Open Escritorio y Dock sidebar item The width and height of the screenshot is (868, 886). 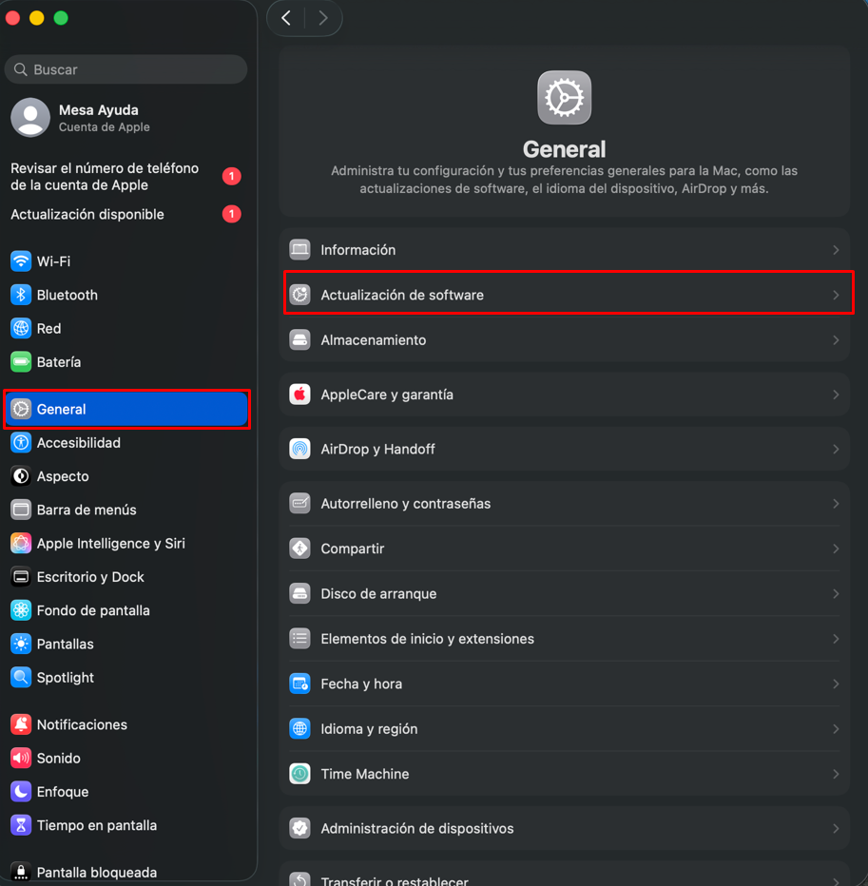click(90, 577)
